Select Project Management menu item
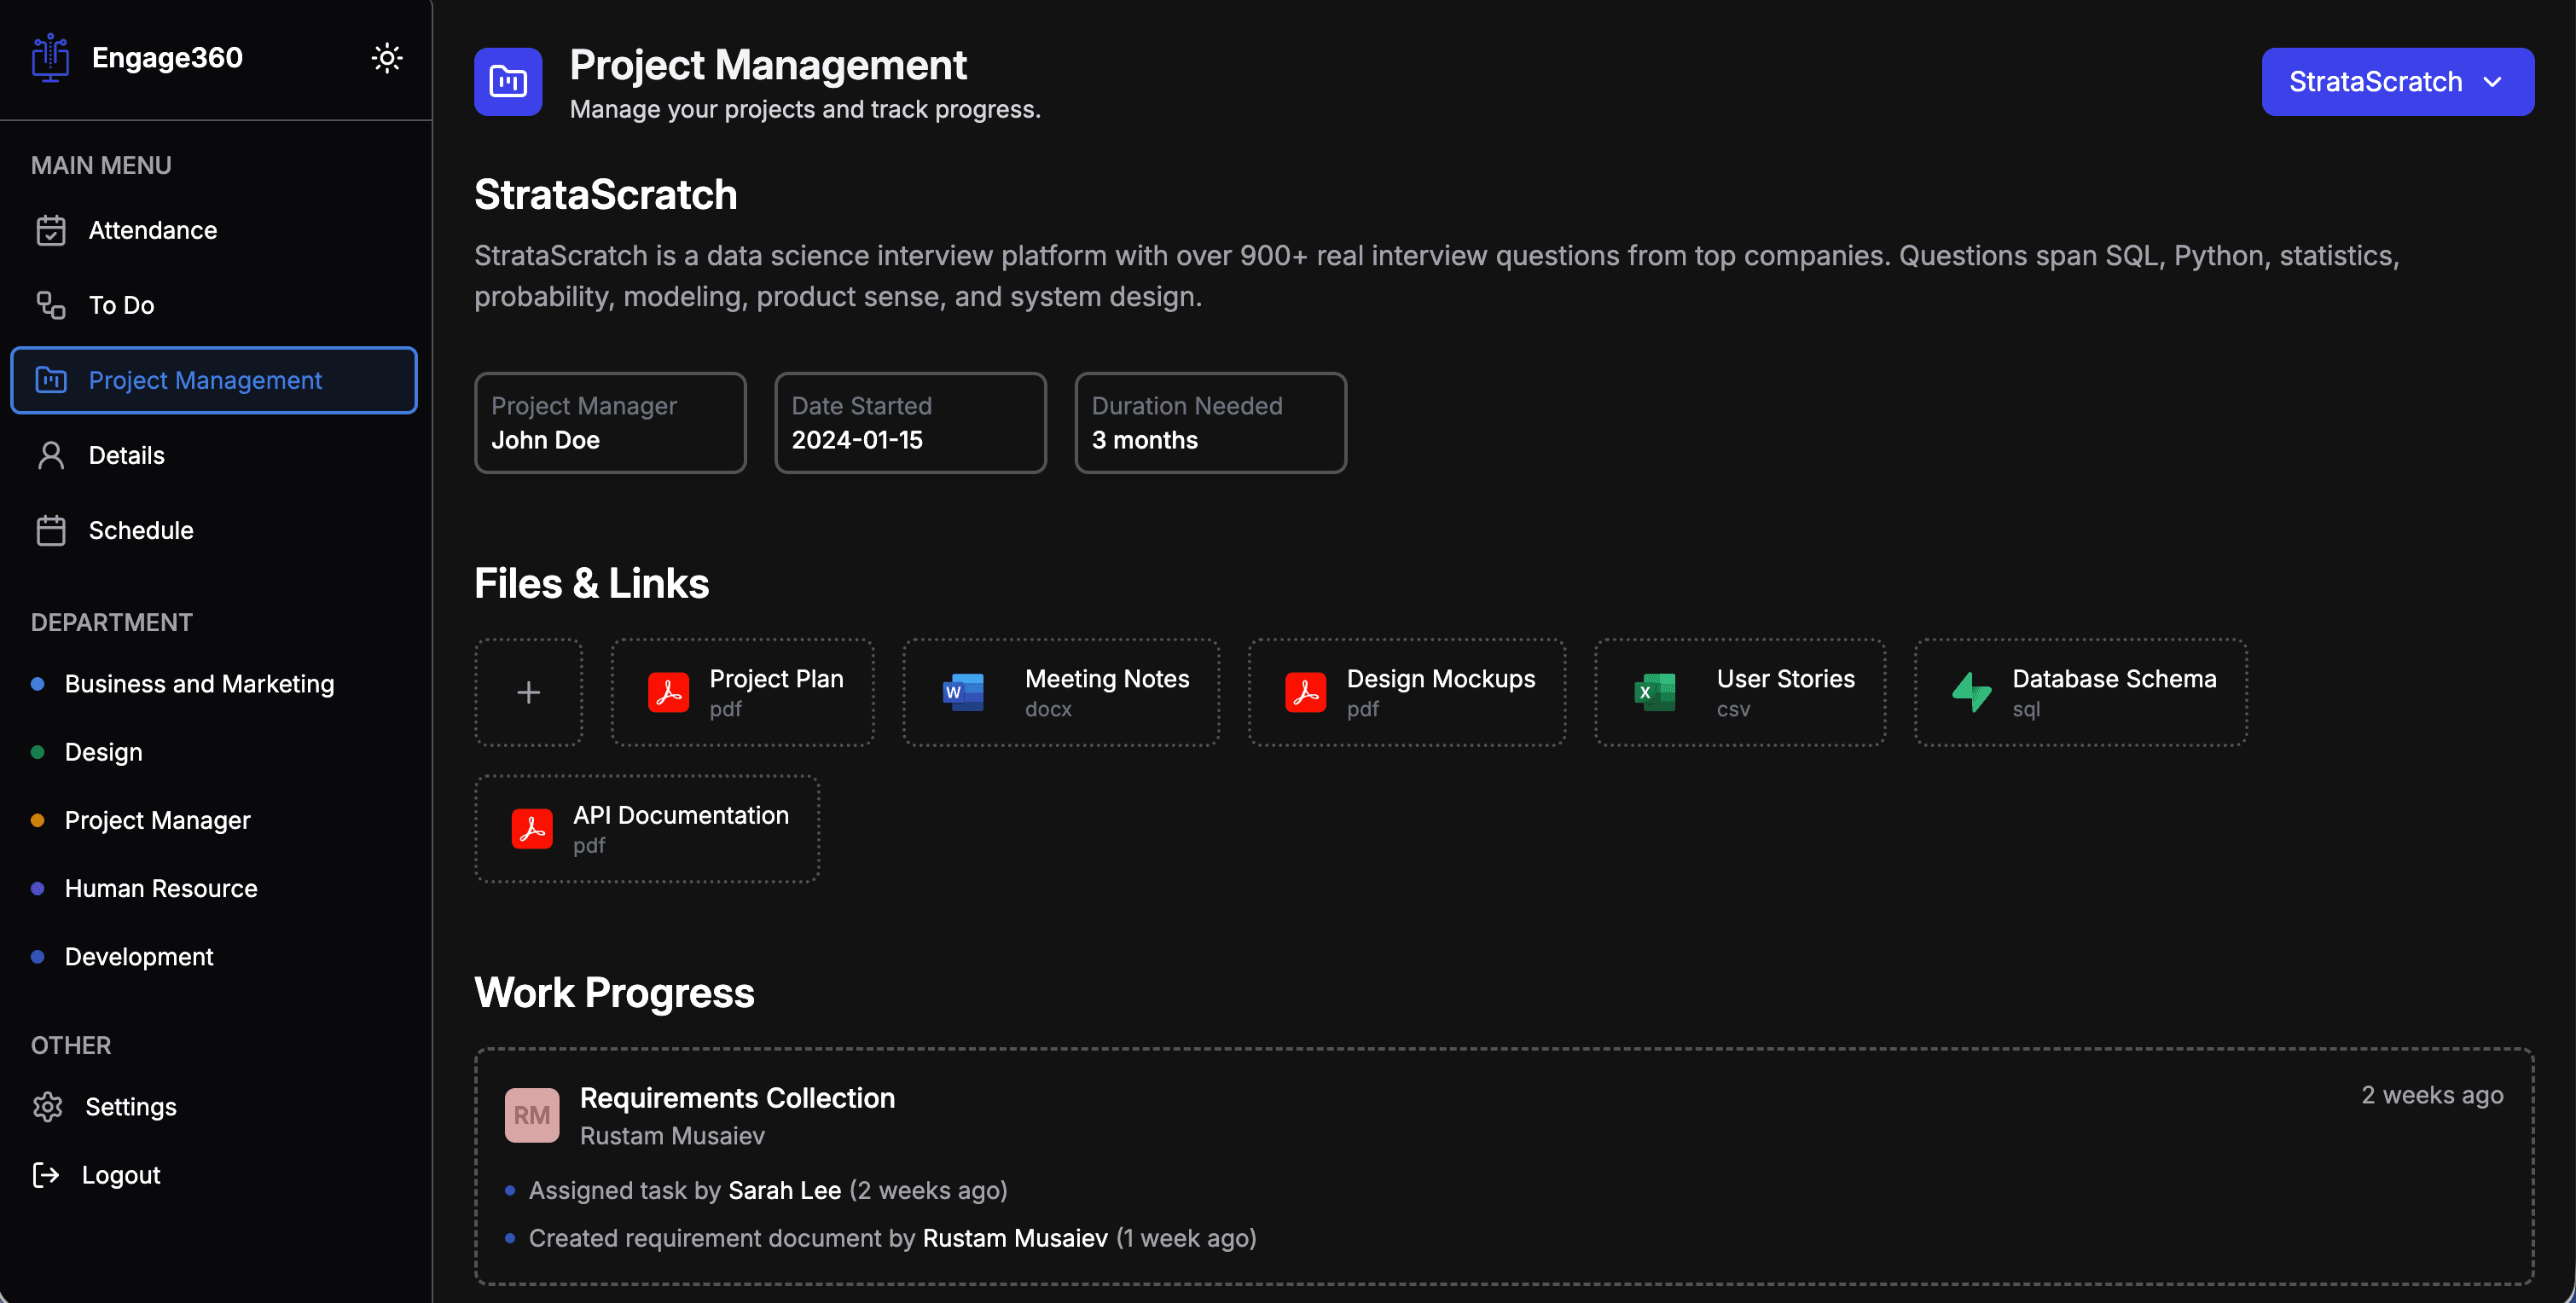Screen dimensions: 2576x1303 [x=214, y=380]
